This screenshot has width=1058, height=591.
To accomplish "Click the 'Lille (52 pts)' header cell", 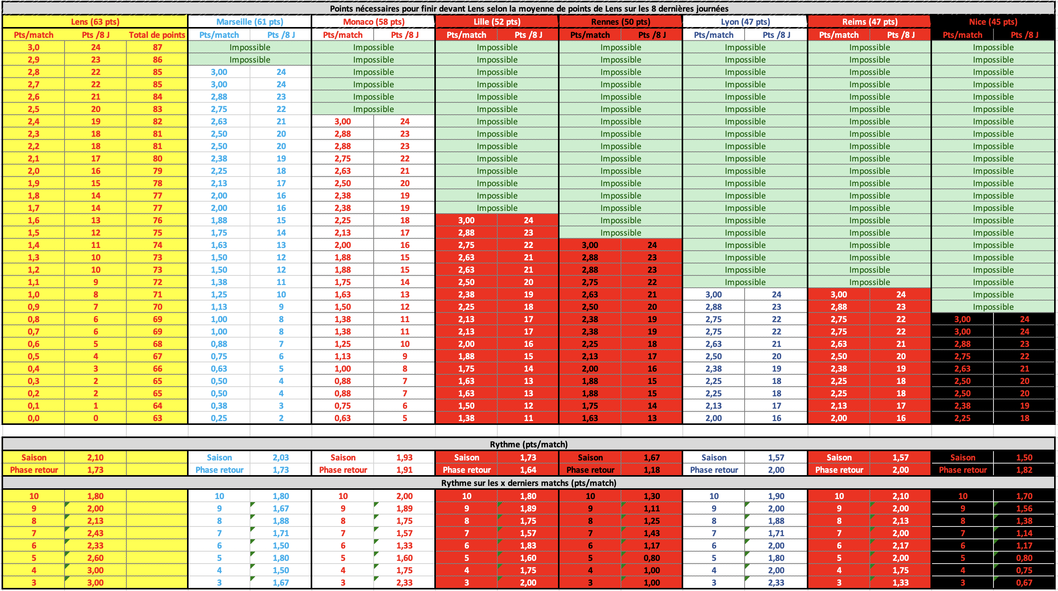I will coord(497,22).
